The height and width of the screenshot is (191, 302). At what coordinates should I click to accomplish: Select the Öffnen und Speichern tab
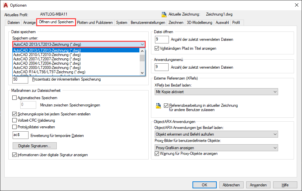coord(56,22)
